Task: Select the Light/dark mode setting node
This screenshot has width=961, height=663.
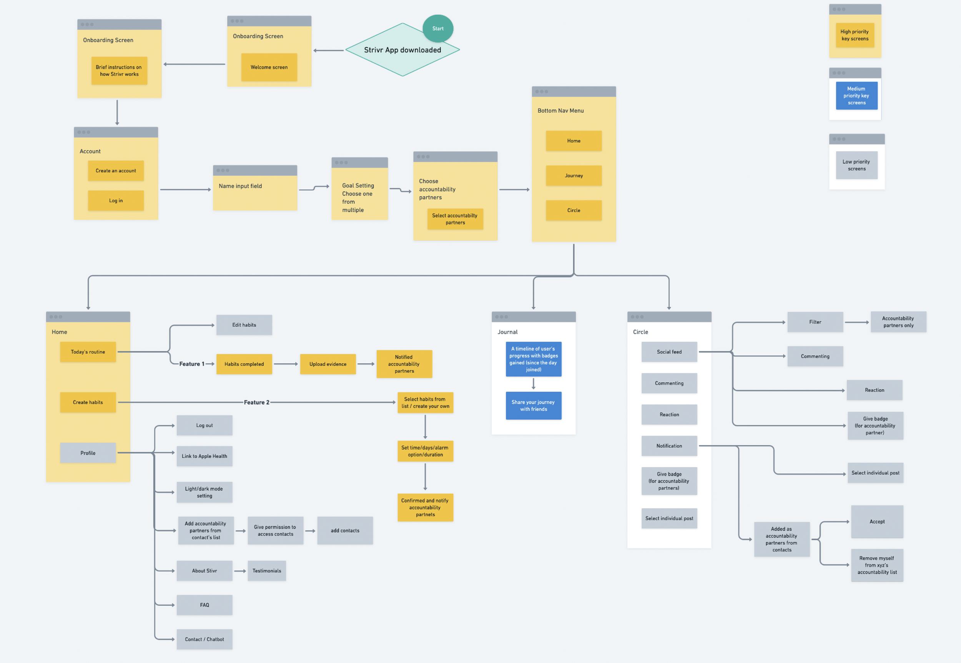Action: pos(204,492)
